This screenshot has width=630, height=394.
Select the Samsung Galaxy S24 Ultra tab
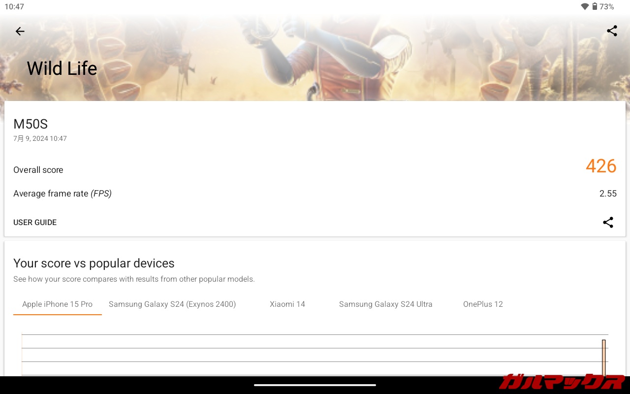pos(385,304)
